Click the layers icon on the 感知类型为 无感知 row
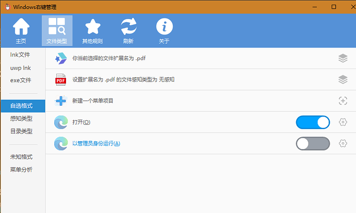The height and width of the screenshot is (213, 356). (x=343, y=79)
